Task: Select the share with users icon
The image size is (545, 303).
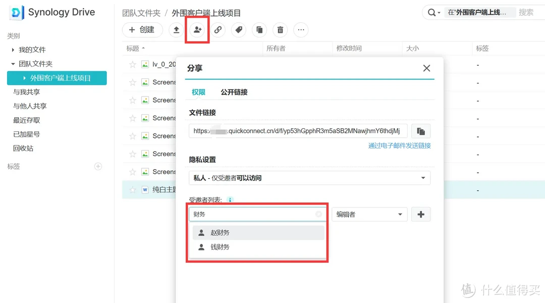Action: pyautogui.click(x=197, y=30)
